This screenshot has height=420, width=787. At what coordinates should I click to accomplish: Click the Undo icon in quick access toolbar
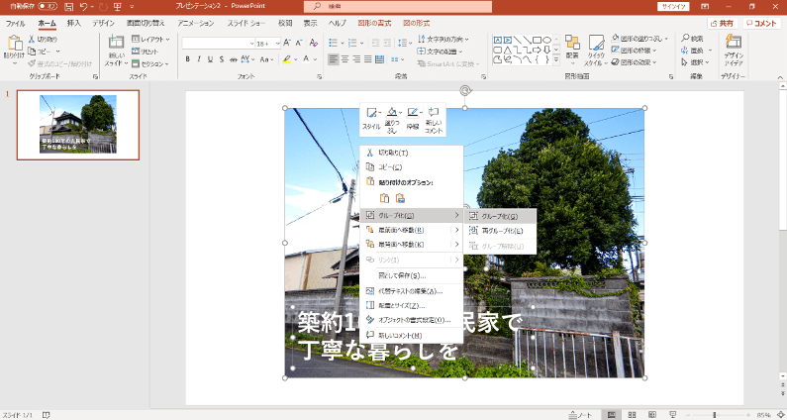click(85, 7)
